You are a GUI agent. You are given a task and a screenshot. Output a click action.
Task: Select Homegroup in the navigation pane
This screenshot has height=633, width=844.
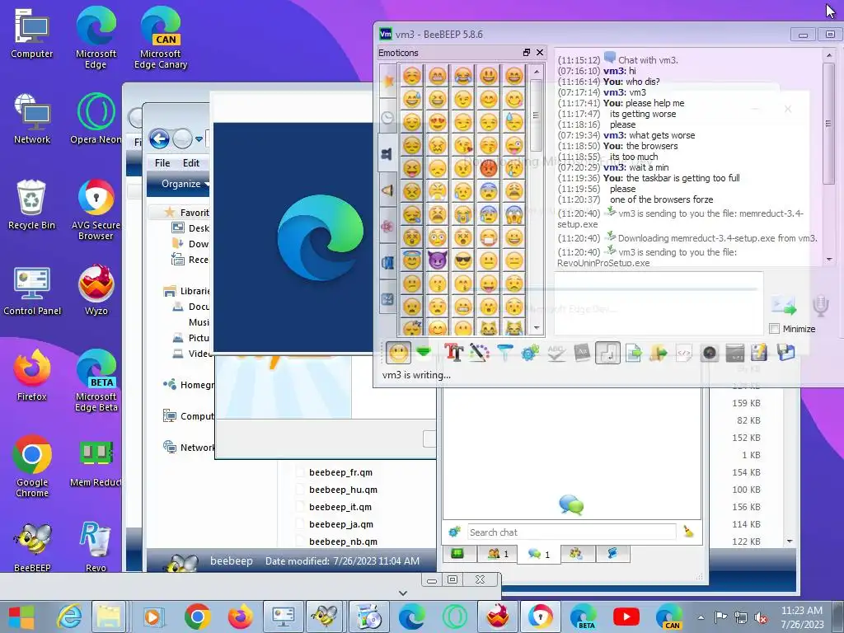click(x=190, y=384)
